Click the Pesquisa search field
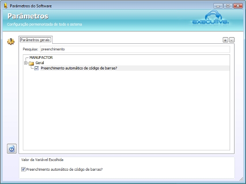246x184 pixels. coord(135,49)
